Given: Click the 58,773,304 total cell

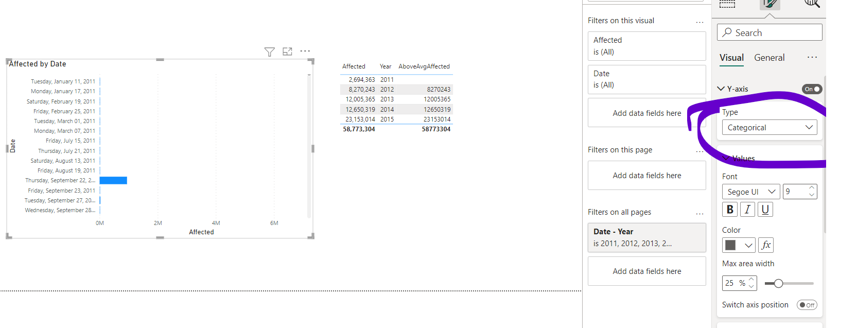Looking at the screenshot, I should pos(359,129).
